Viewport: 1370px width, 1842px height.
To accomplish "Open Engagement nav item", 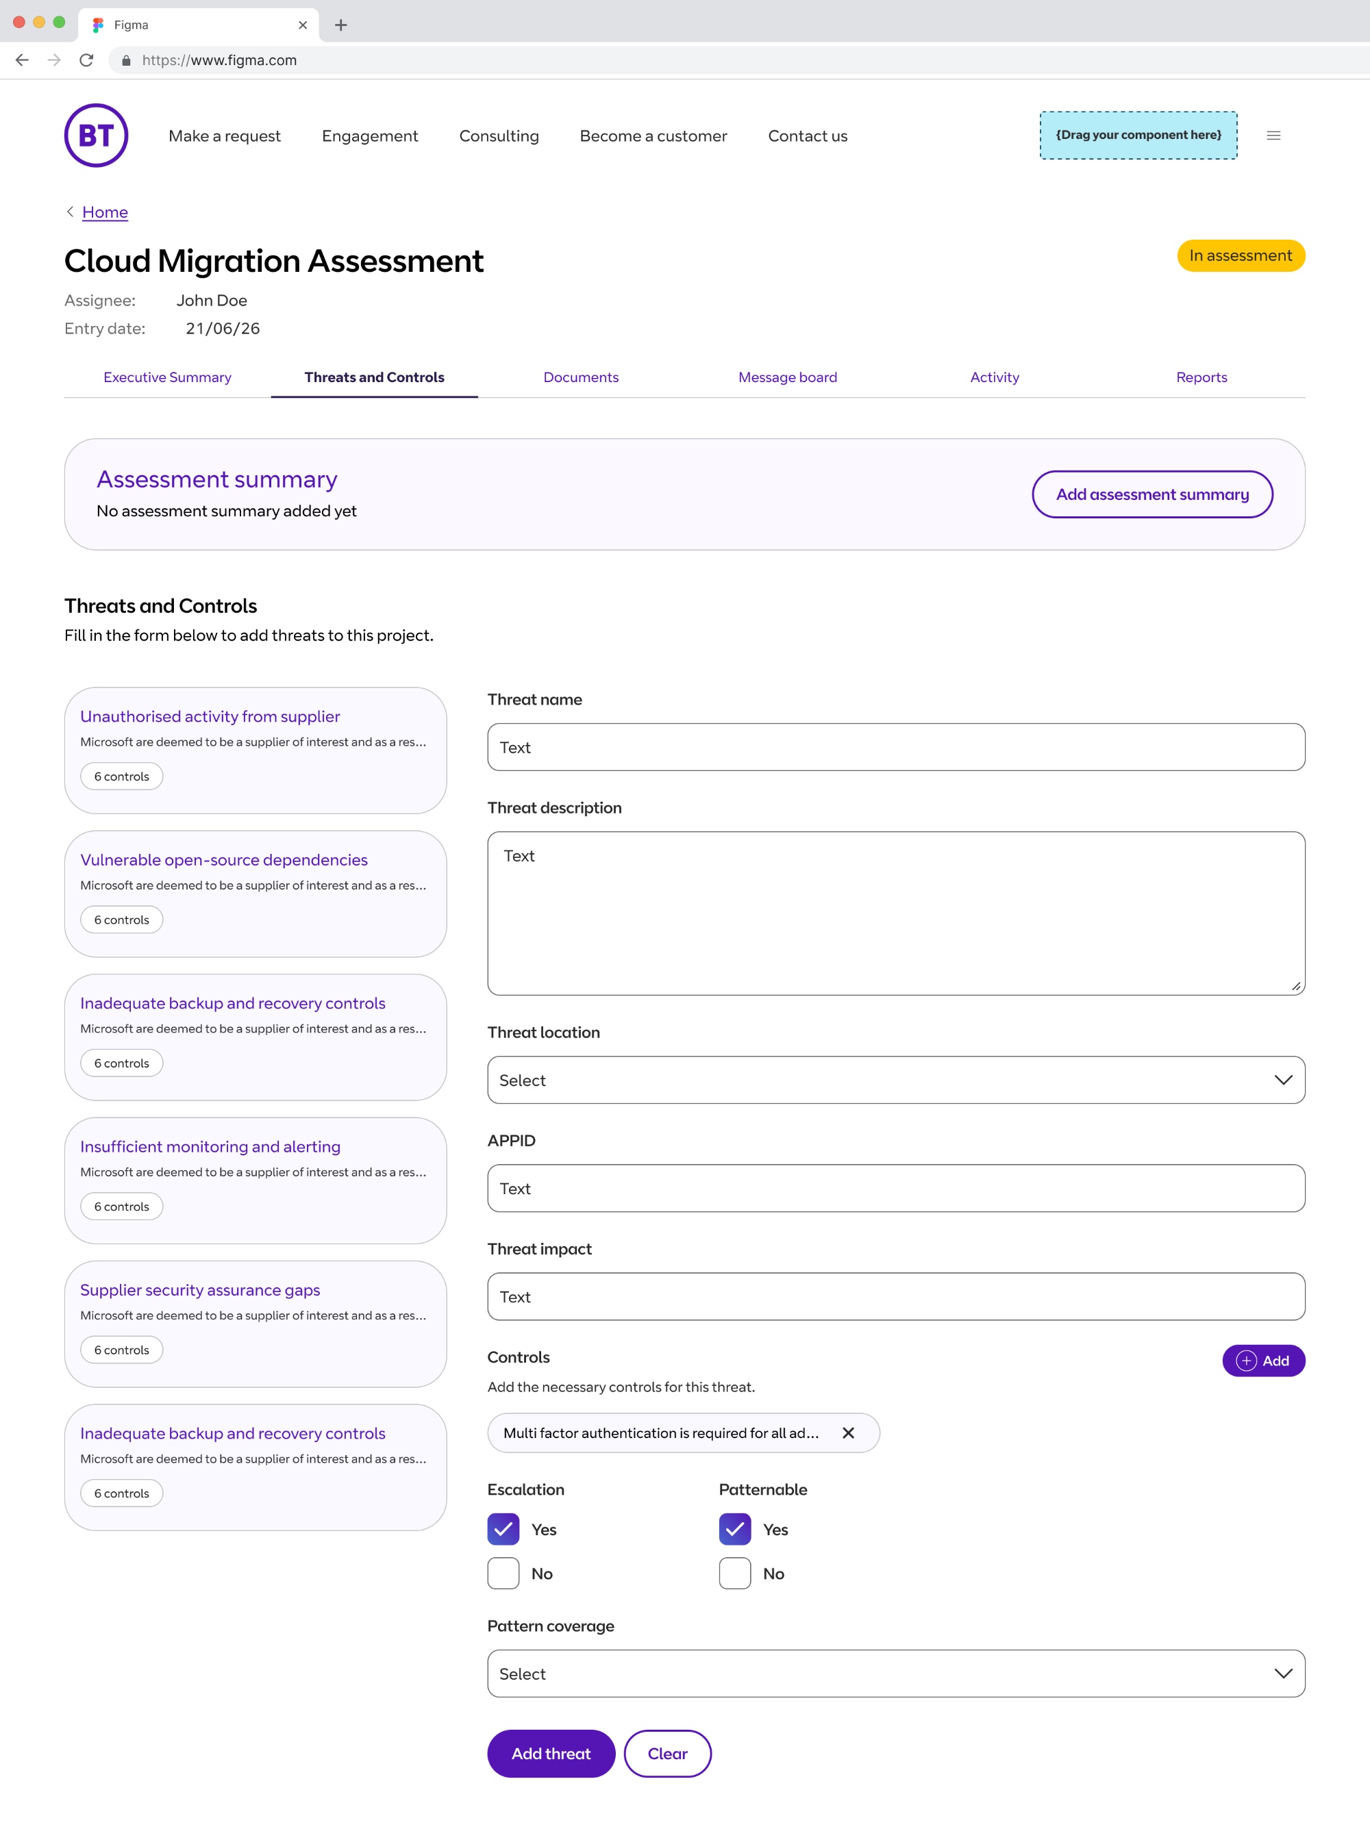I will point(370,135).
